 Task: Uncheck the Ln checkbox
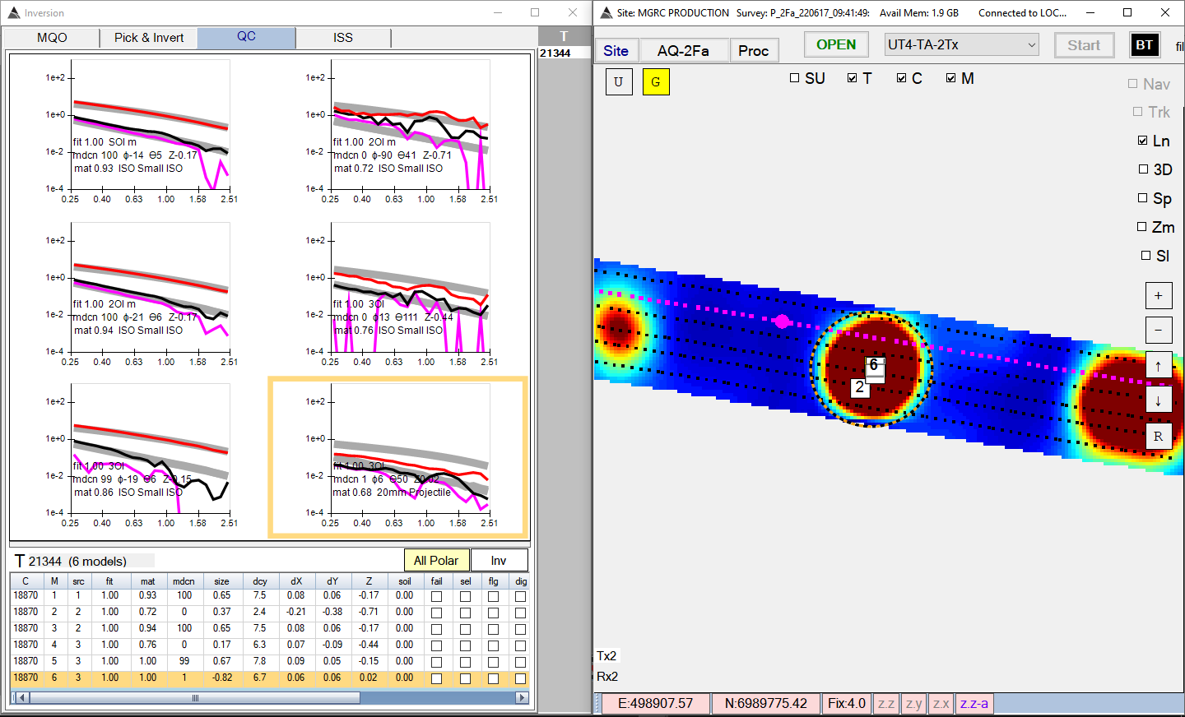(1143, 141)
